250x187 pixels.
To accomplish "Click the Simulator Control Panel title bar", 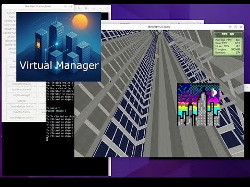I will click(x=38, y=7).
